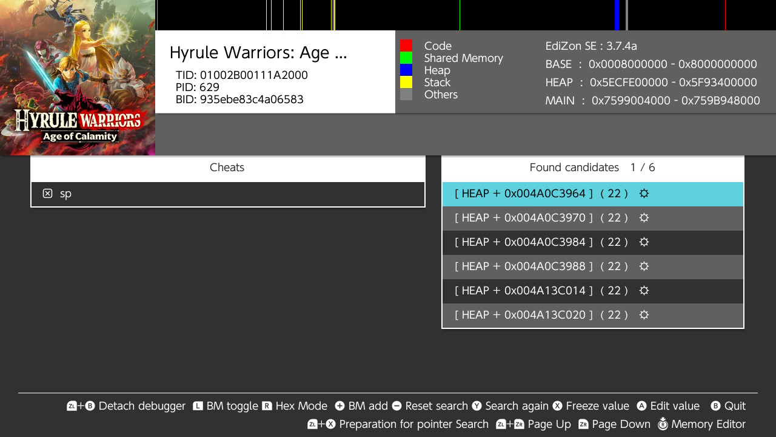Click the X button Freeze value icon
776x437 pixels.
pos(557,406)
